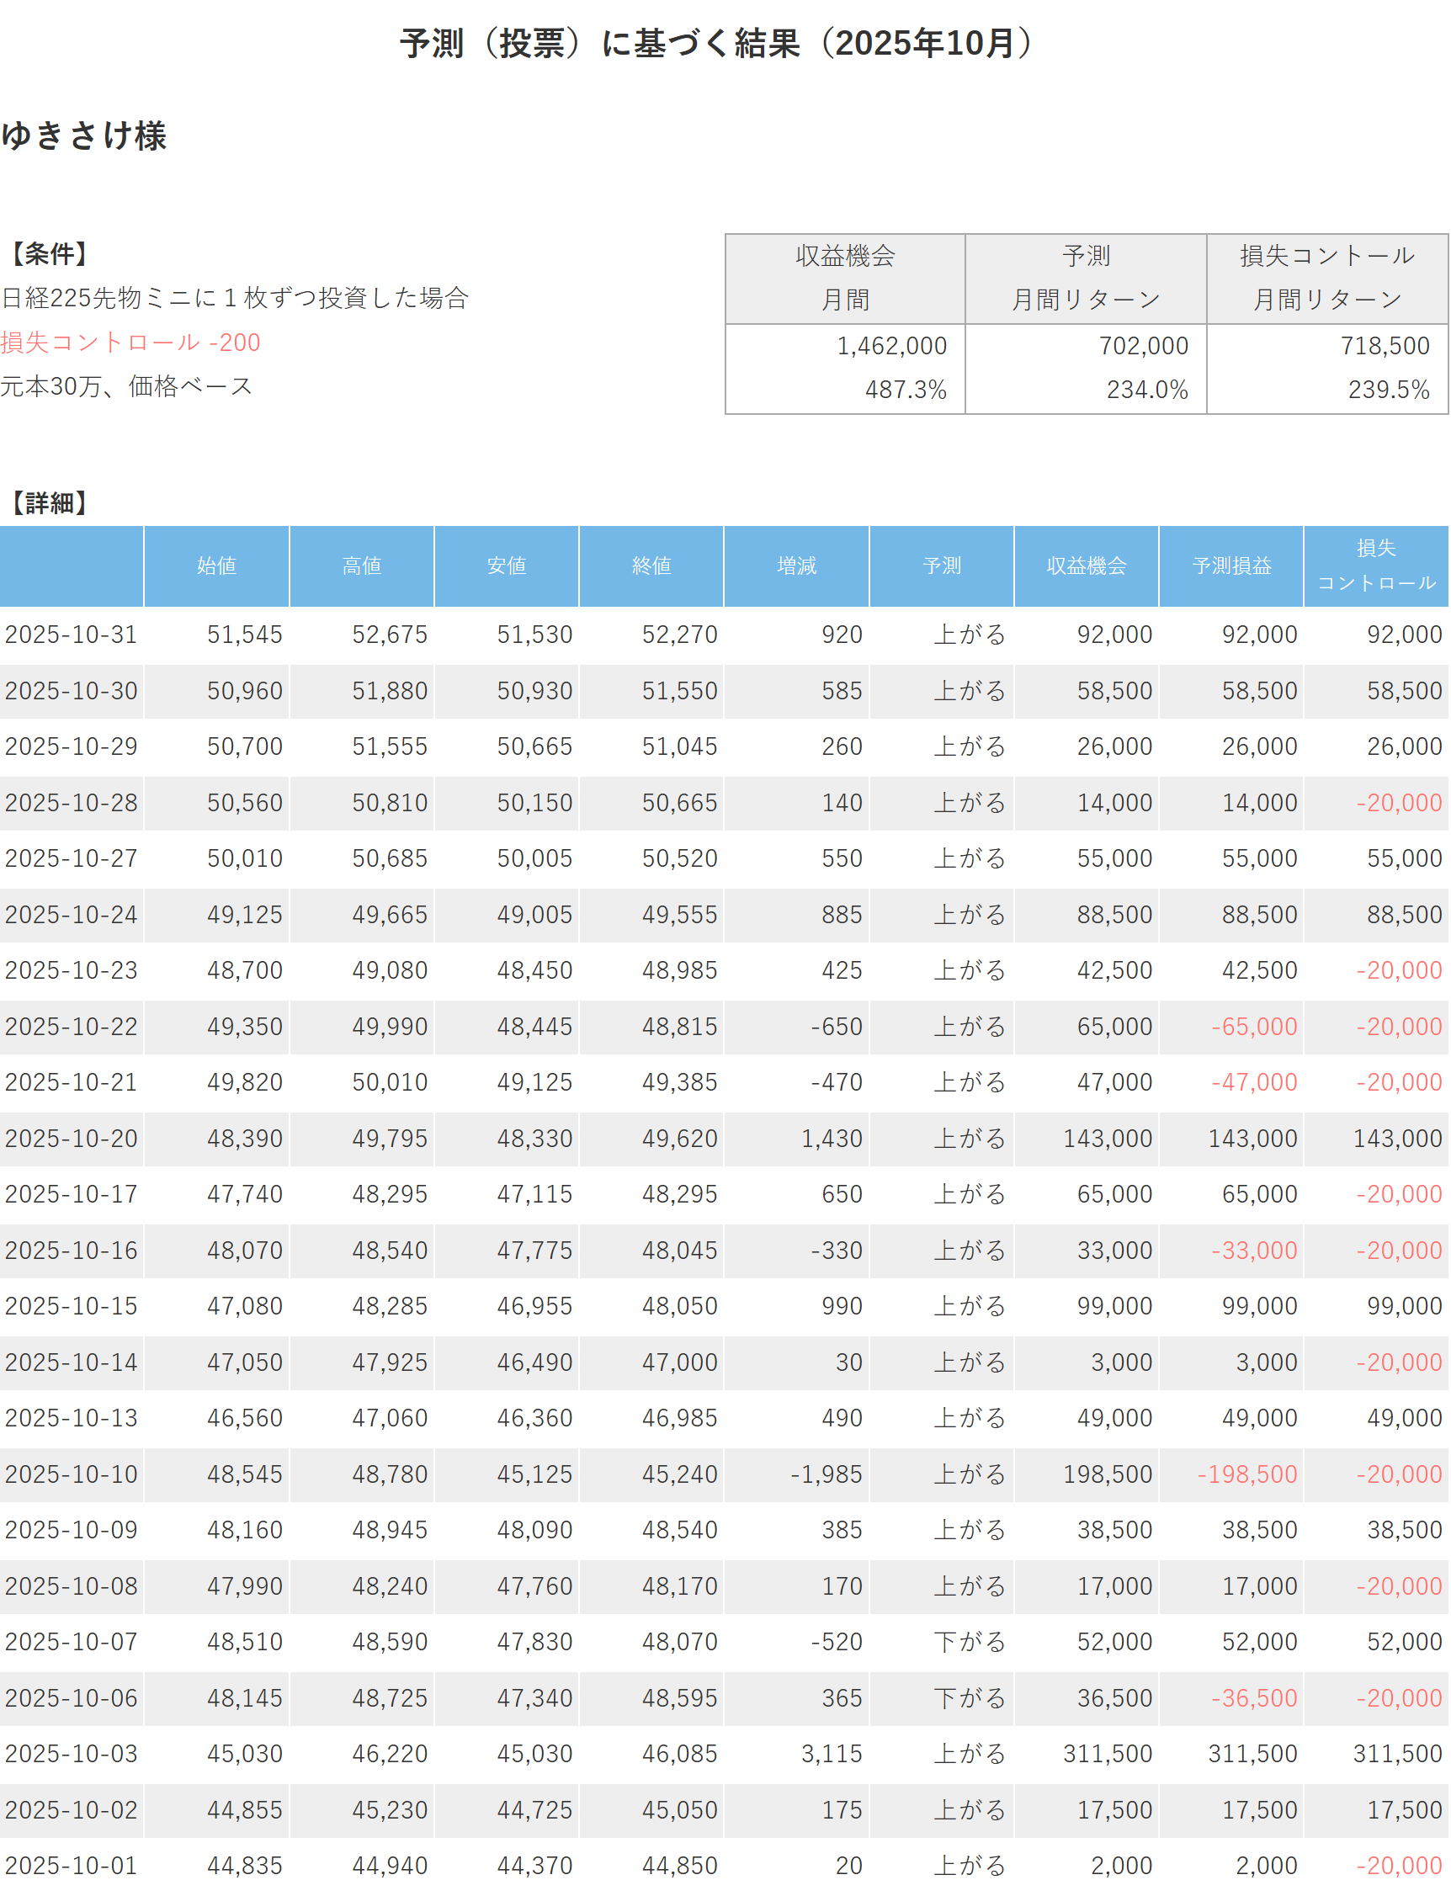The width and height of the screenshot is (1451, 1896).
Task: Click the 始値 column header
Action: pyautogui.click(x=216, y=566)
